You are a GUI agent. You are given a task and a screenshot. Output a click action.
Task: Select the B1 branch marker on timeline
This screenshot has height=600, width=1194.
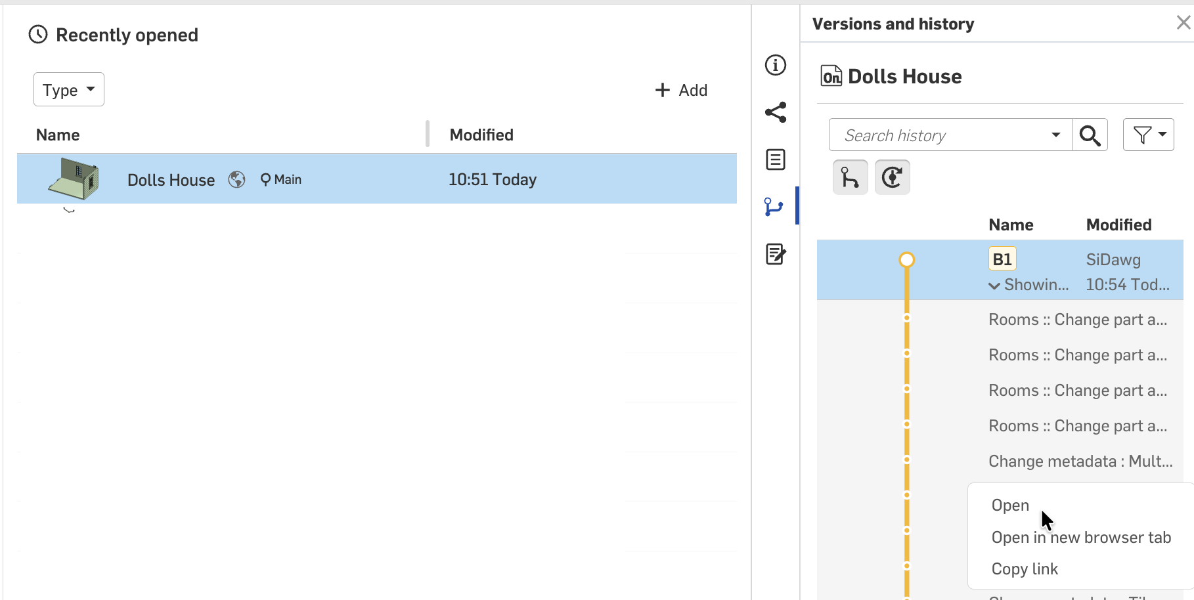tap(906, 260)
